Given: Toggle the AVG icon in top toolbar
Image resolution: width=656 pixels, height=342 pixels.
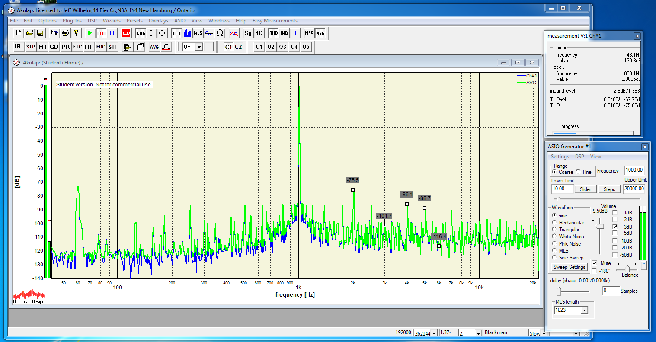Looking at the screenshot, I should click(x=320, y=33).
